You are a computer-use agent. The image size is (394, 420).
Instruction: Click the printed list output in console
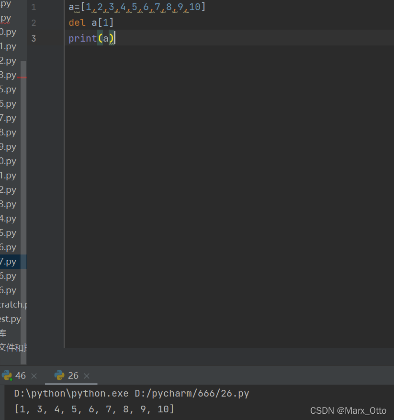click(x=94, y=409)
